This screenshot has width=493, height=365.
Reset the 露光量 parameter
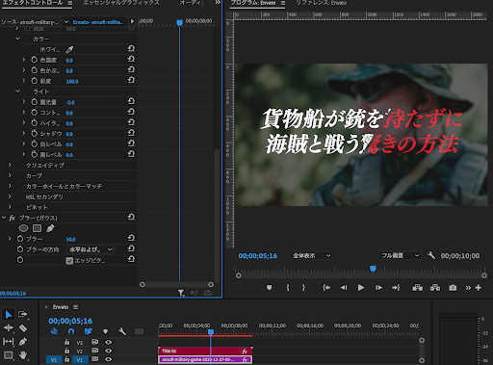131,101
